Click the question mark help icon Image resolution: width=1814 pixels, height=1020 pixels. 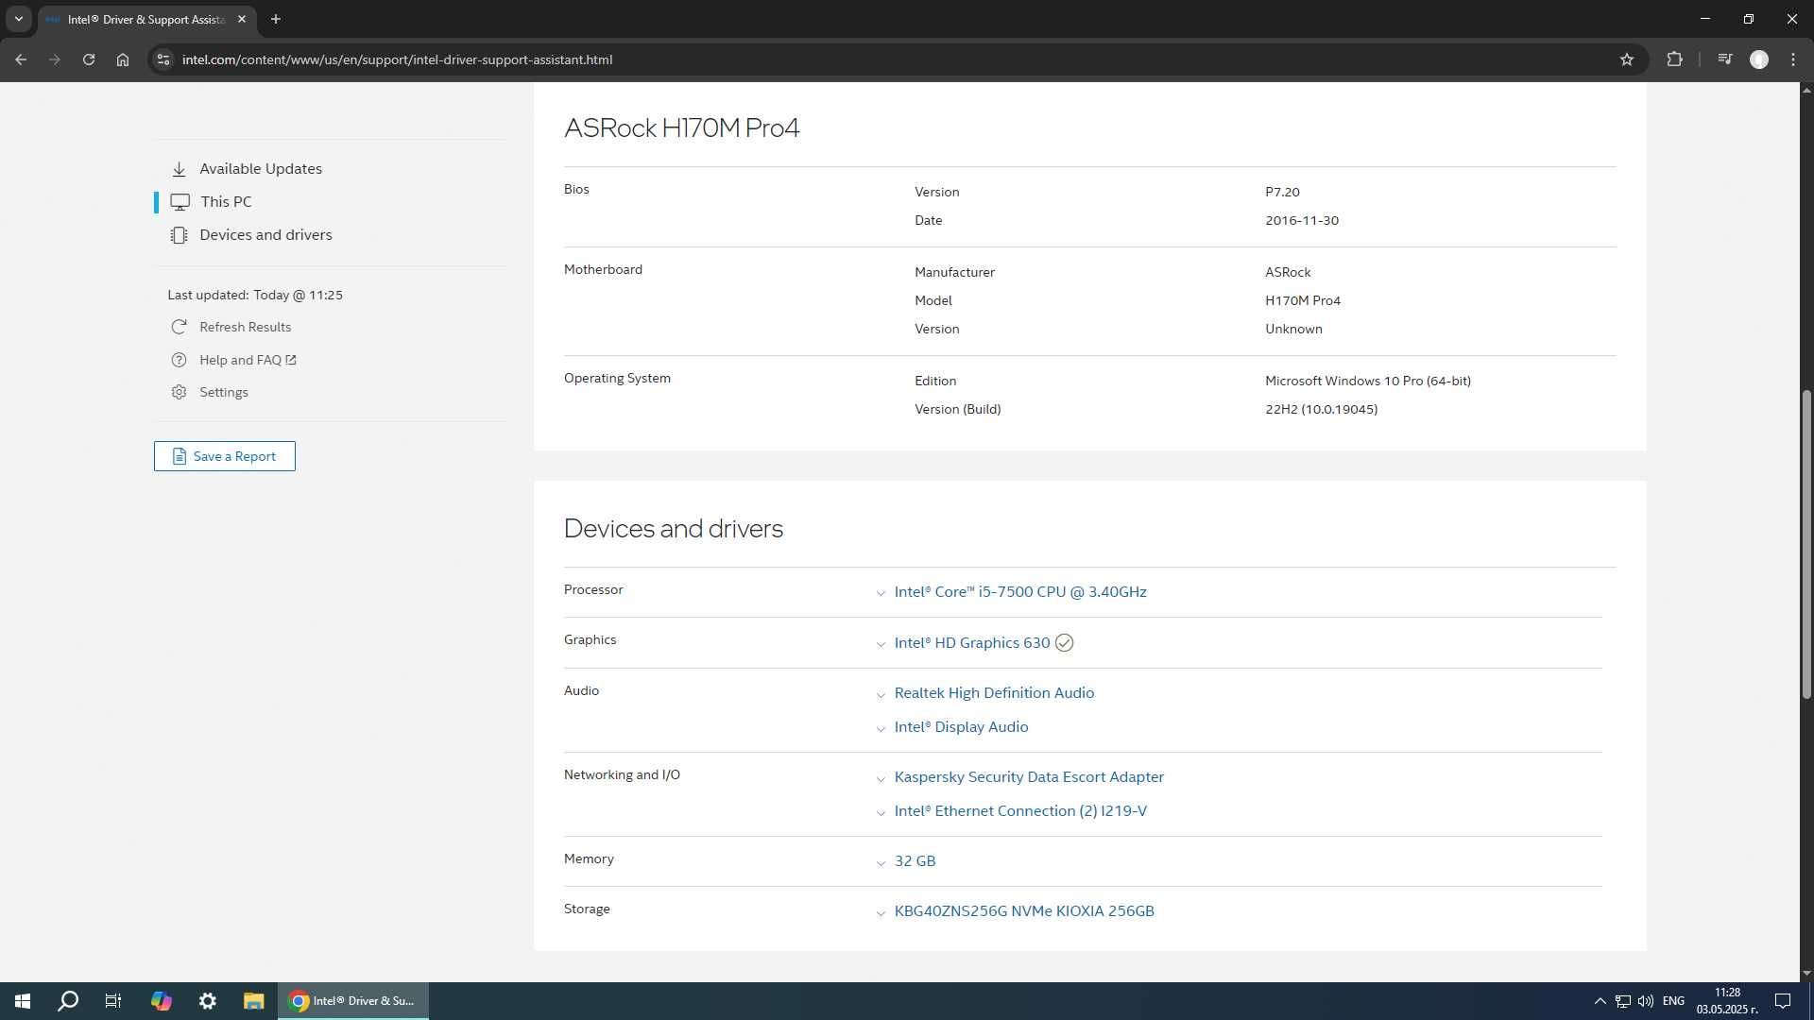[x=179, y=360]
